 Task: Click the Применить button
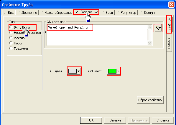click(139, 120)
